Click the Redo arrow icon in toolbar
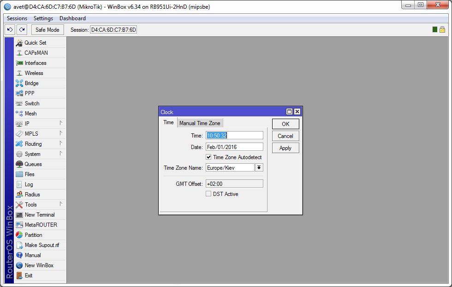Viewport: 452px width, 287px height. point(22,29)
